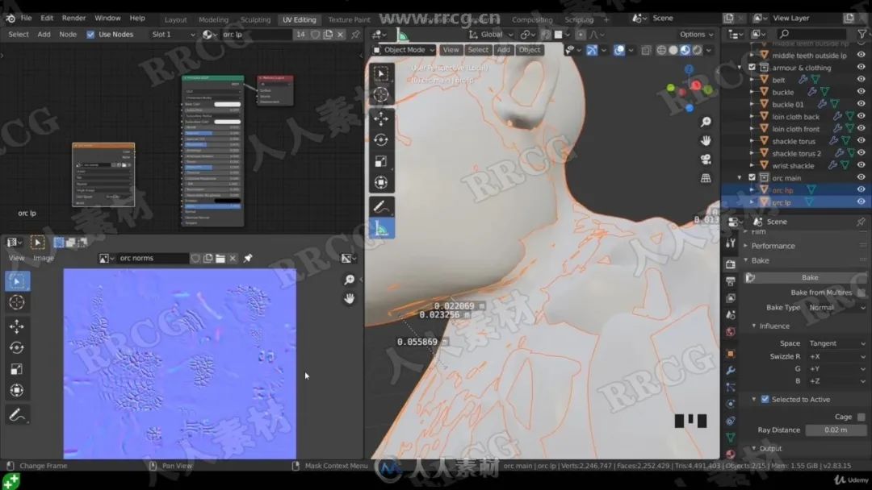Open Bake Type Normal dropdown
This screenshot has height=490, width=872.
click(836, 307)
